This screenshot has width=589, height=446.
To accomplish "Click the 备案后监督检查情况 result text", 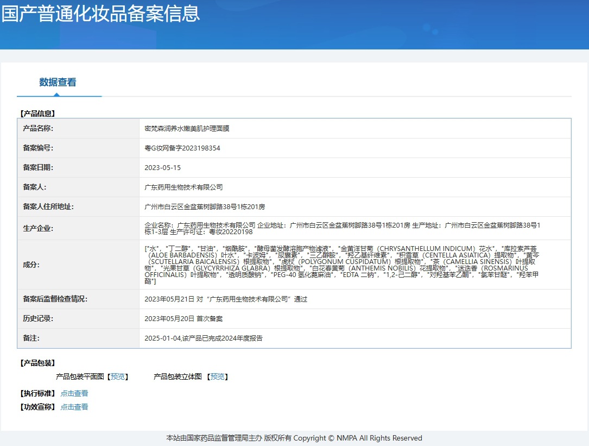I will click(226, 299).
